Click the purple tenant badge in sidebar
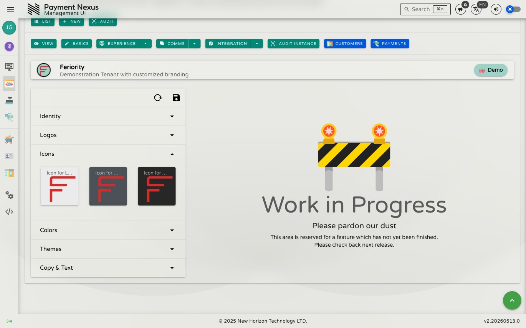The width and height of the screenshot is (526, 328). pyautogui.click(x=9, y=46)
